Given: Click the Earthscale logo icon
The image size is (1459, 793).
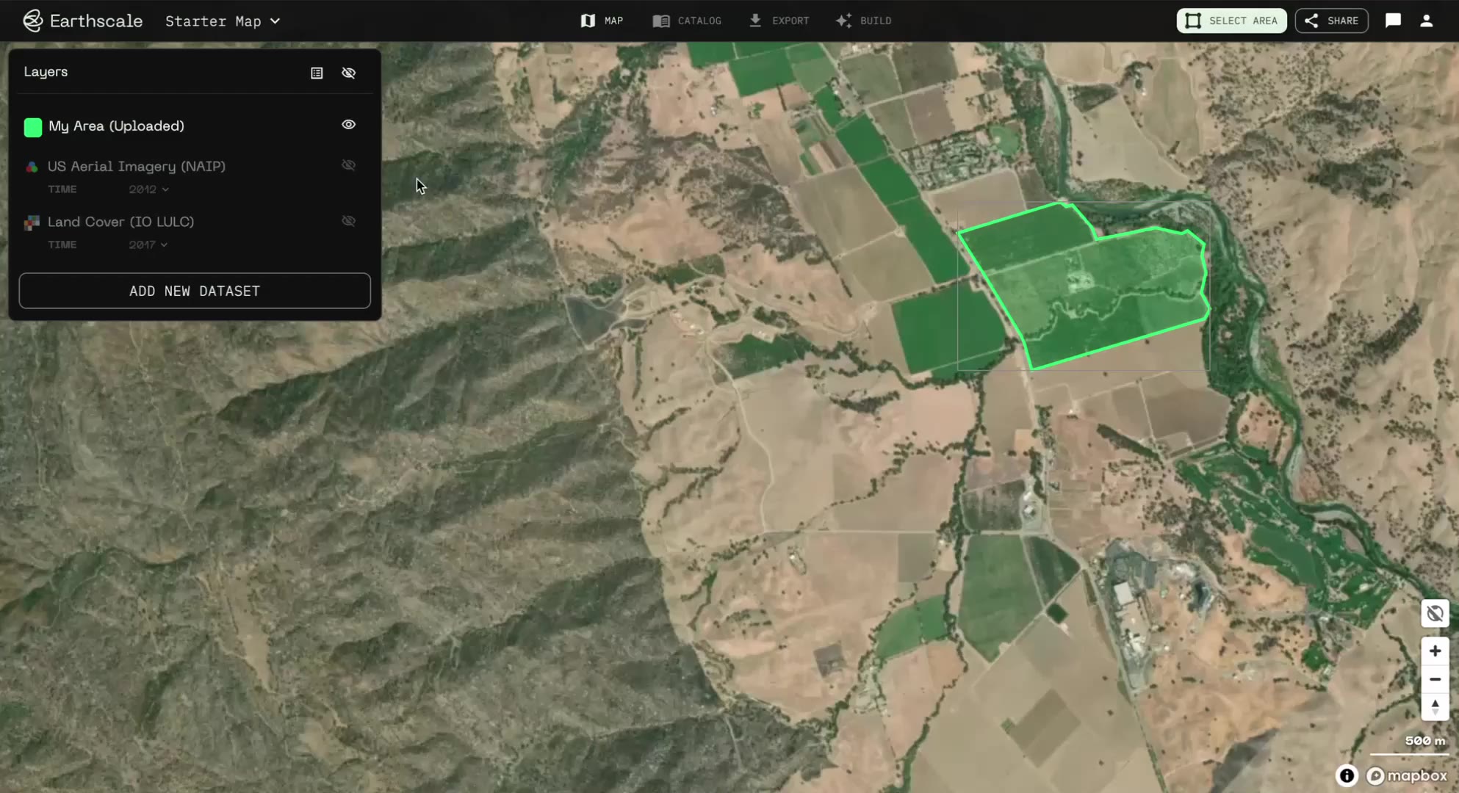Looking at the screenshot, I should point(32,21).
